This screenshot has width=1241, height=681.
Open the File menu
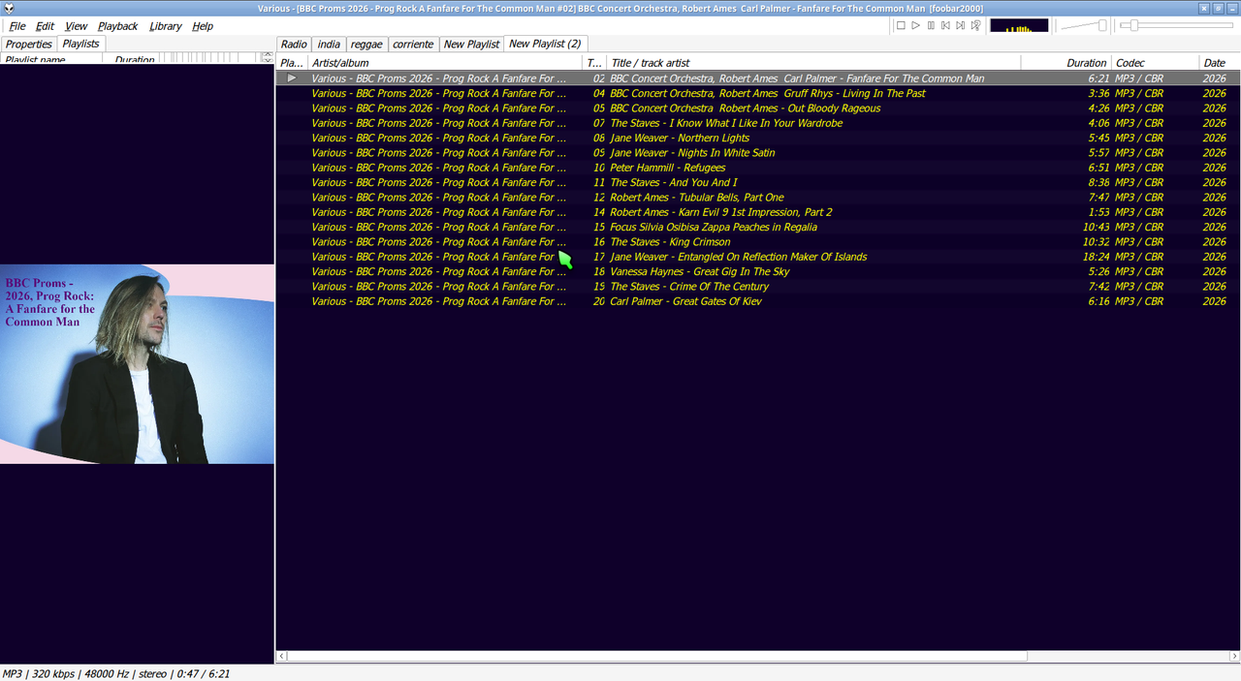point(17,26)
